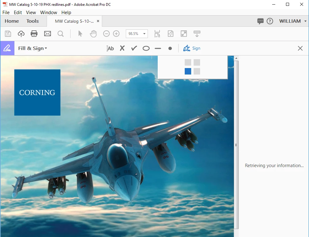Click the Save file floppy icon
Image resolution: width=309 pixels, height=237 pixels.
[x=8, y=34]
